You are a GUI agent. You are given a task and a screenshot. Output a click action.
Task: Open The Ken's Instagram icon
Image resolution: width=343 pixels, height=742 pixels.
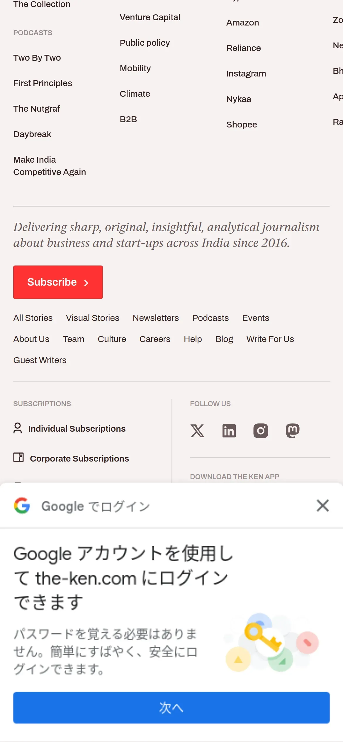pyautogui.click(x=261, y=431)
